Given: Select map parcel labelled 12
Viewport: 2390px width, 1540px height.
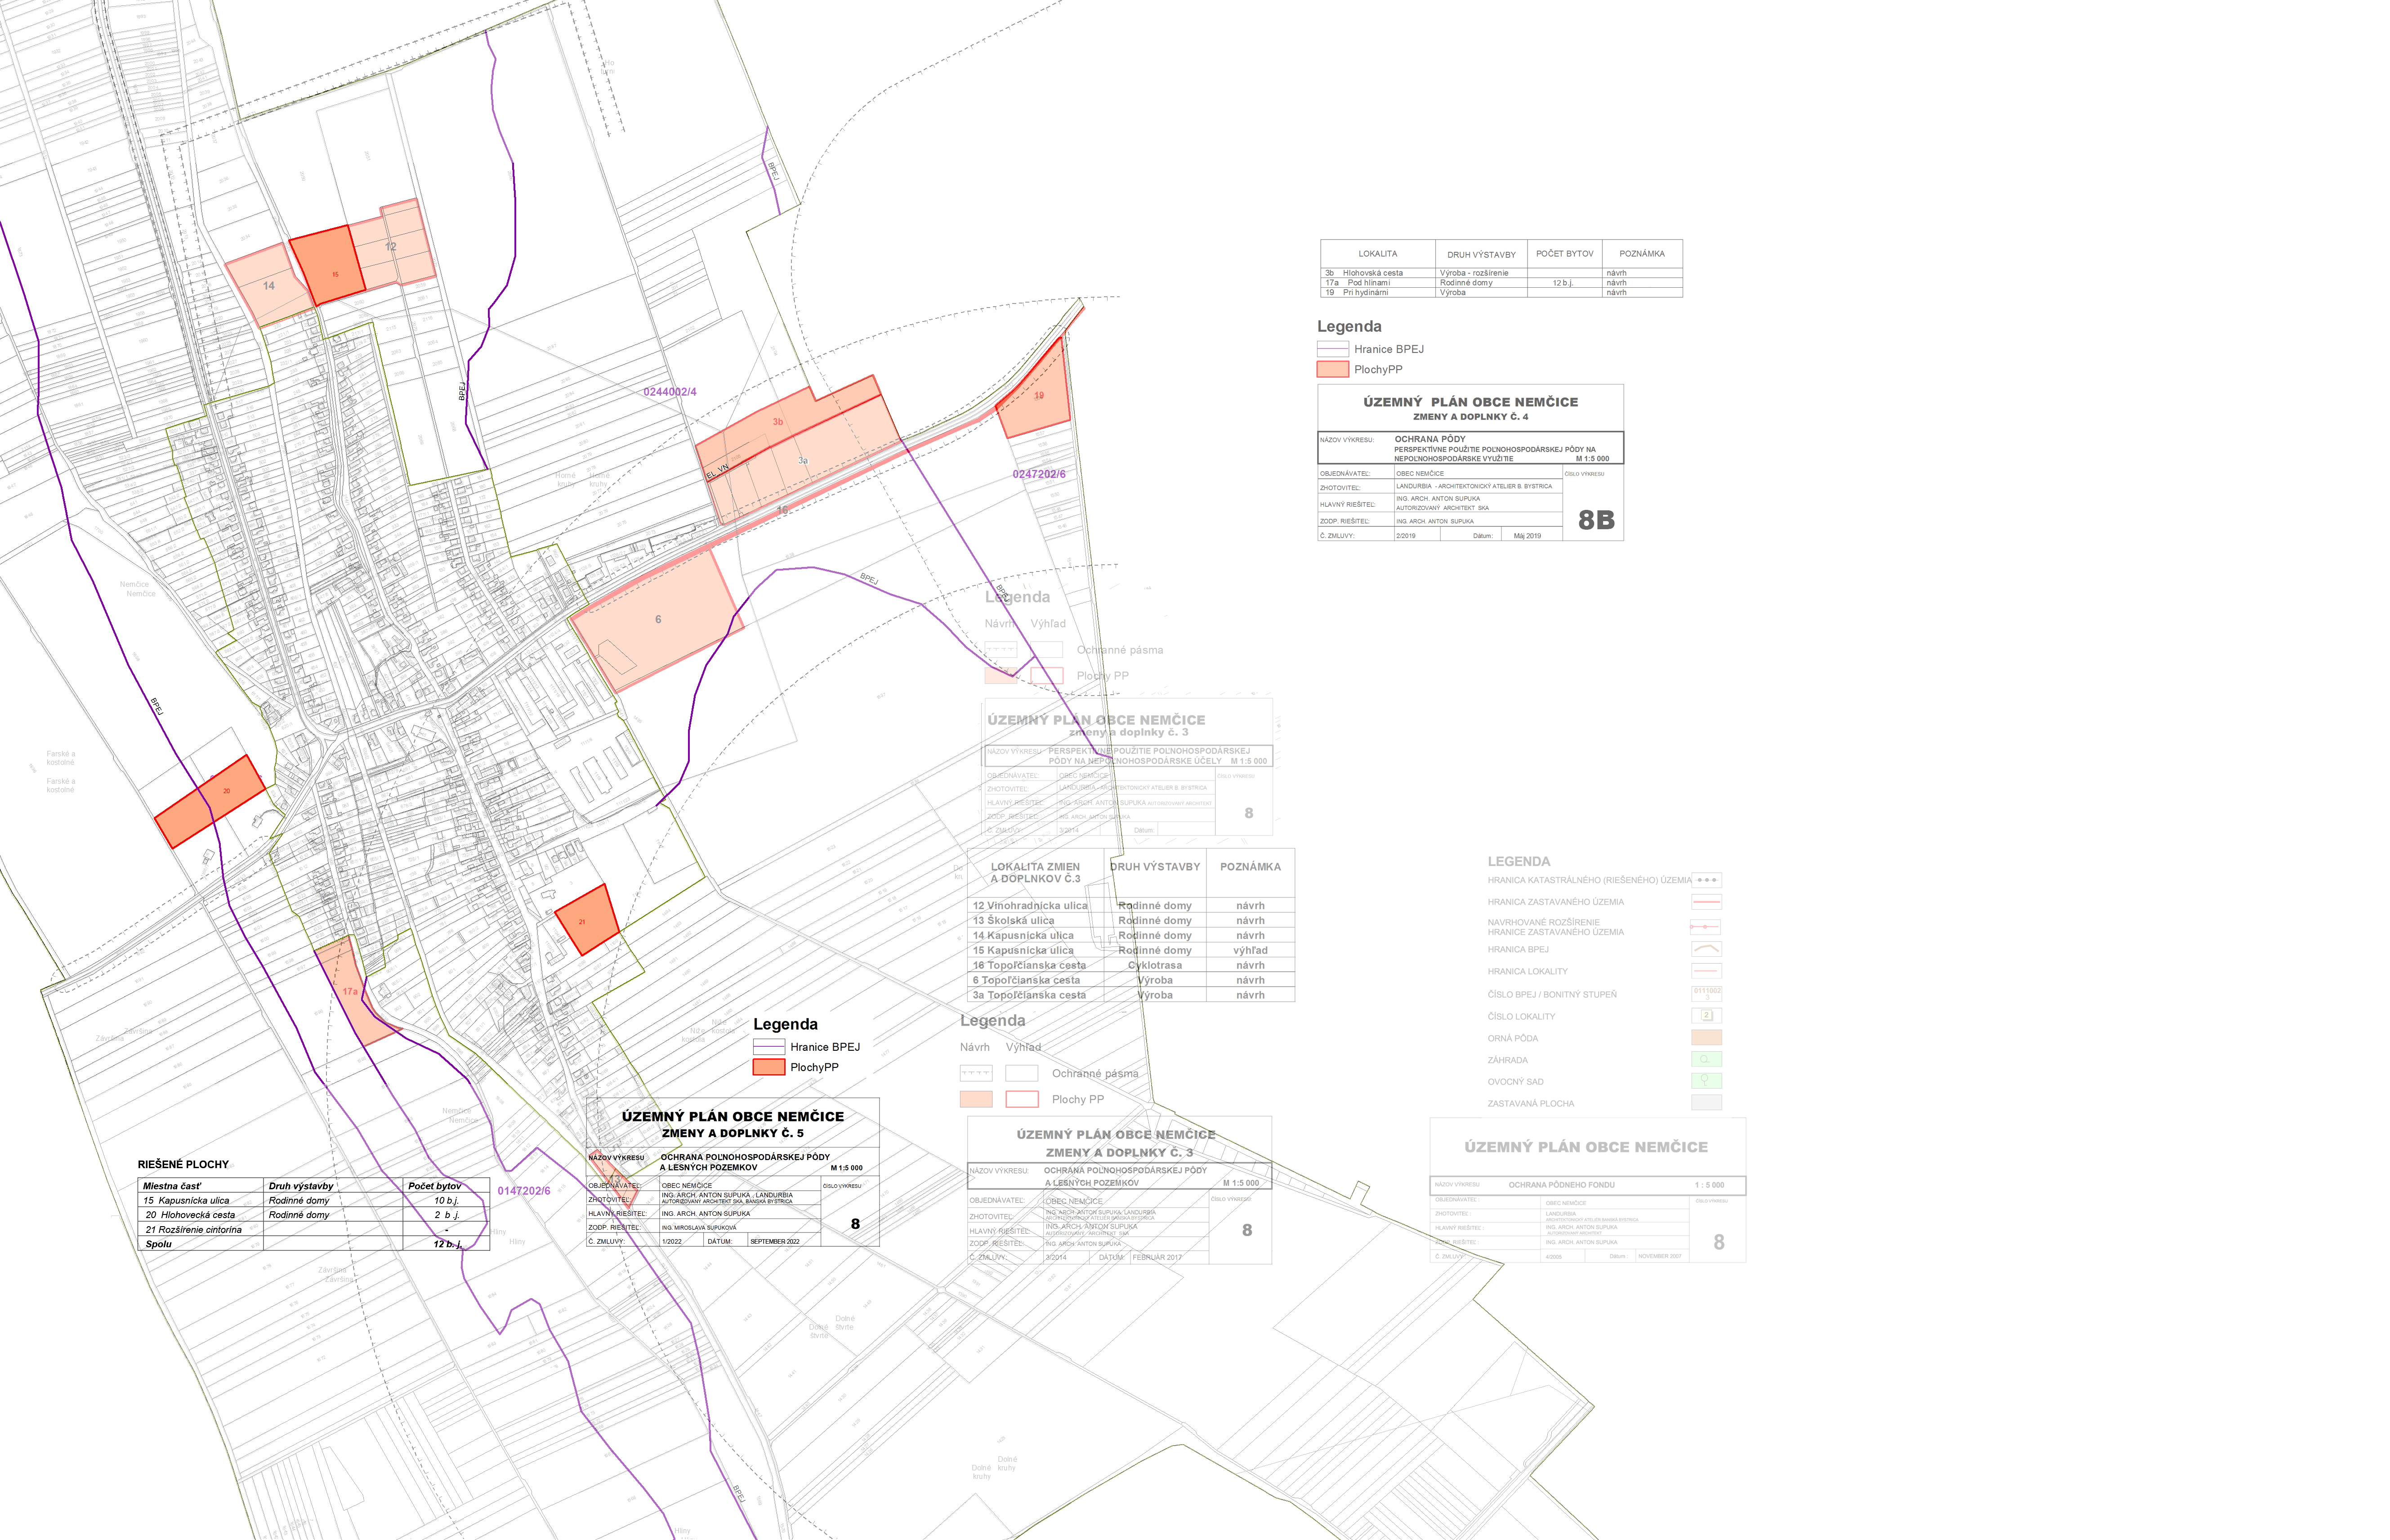Looking at the screenshot, I should (392, 246).
